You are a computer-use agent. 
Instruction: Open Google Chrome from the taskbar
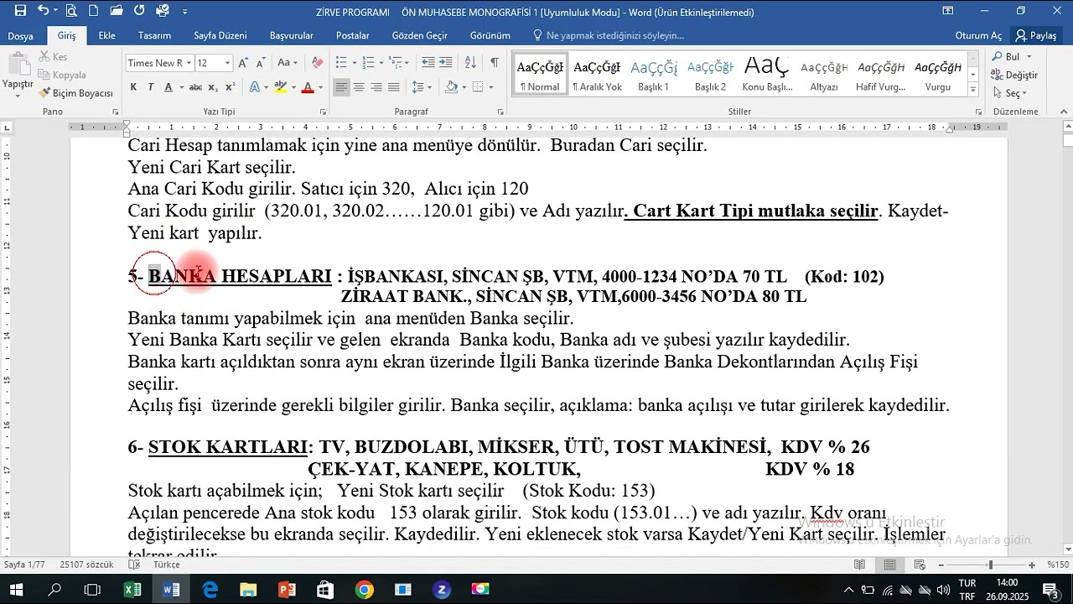coord(364,590)
